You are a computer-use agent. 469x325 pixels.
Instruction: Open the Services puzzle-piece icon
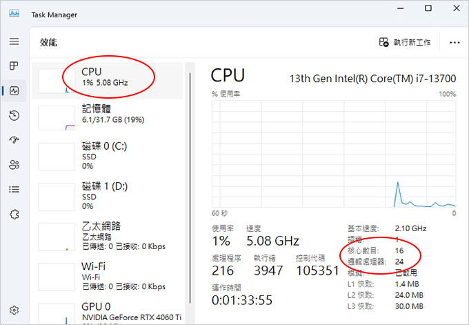[x=14, y=215]
